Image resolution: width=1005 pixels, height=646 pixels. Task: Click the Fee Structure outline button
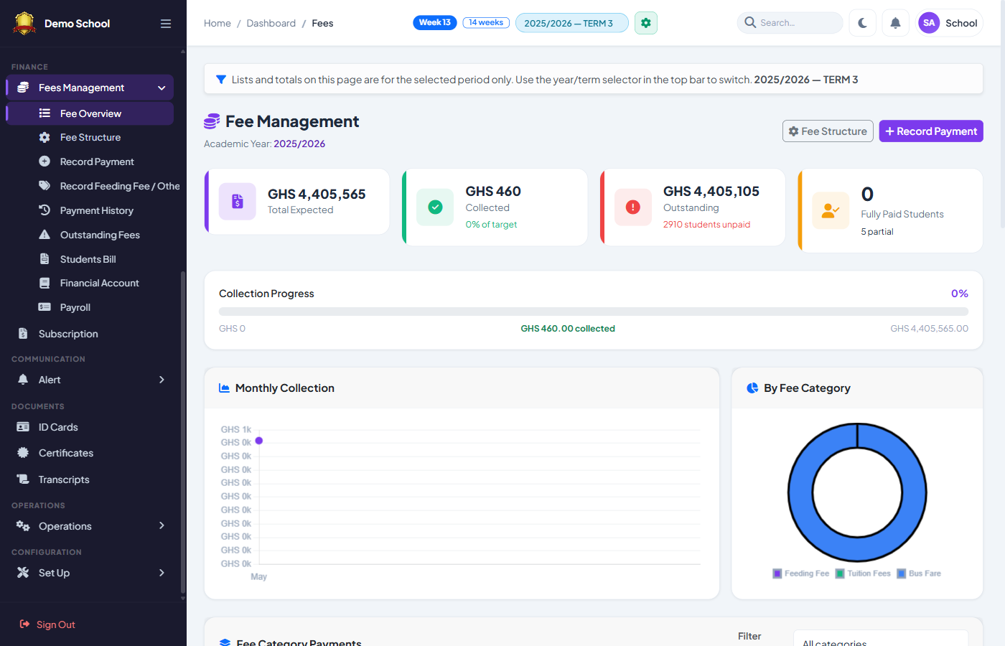coord(828,131)
